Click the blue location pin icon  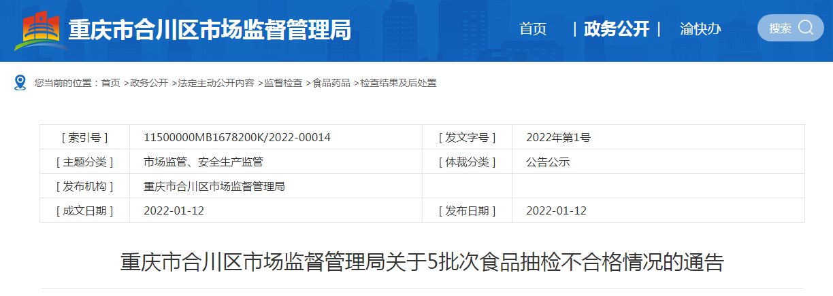click(x=20, y=83)
